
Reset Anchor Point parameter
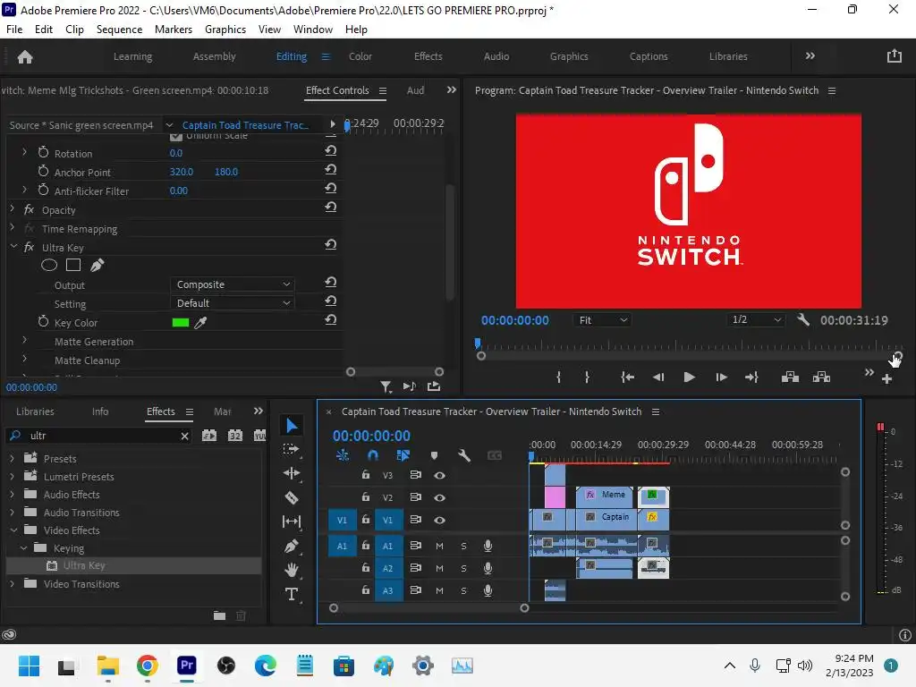[331, 169]
